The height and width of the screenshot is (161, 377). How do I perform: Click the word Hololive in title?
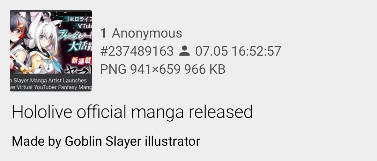pyautogui.click(x=42, y=112)
